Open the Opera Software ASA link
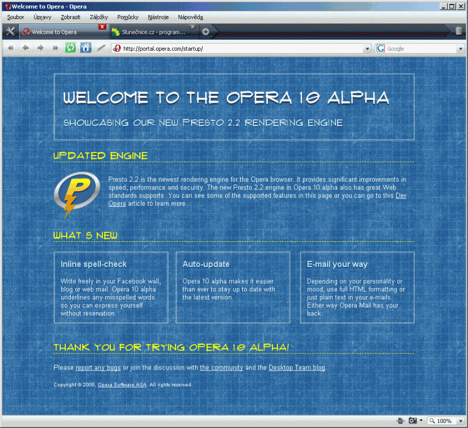This screenshot has width=468, height=428. click(122, 385)
